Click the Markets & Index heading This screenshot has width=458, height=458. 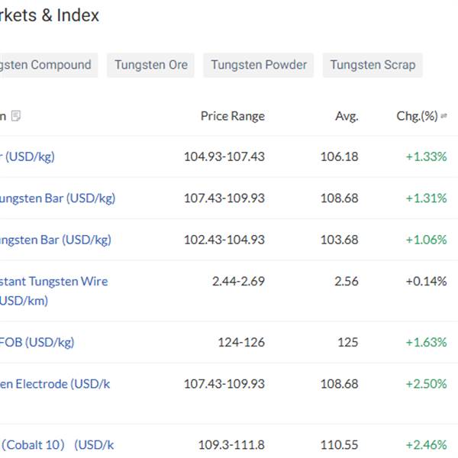click(x=50, y=15)
